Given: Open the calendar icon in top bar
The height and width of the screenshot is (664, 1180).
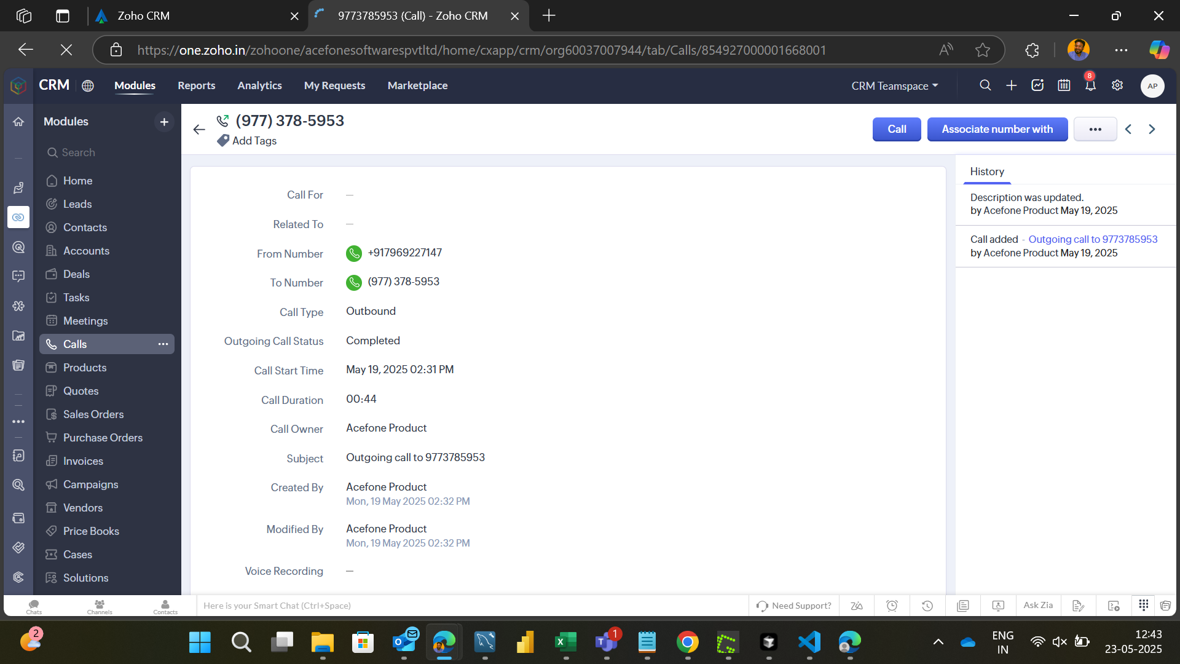Looking at the screenshot, I should pyautogui.click(x=1064, y=85).
